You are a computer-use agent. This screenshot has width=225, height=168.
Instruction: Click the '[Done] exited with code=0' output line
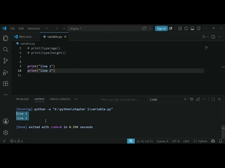pos(54,127)
